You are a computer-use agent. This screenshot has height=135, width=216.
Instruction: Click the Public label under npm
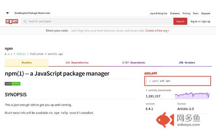click(21, 54)
